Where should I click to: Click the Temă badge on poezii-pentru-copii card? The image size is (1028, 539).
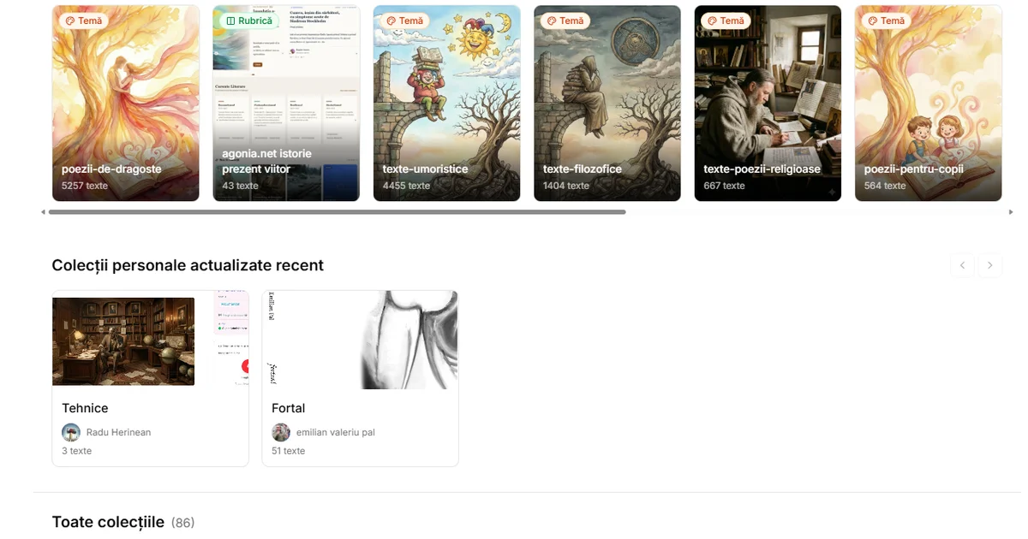[886, 21]
